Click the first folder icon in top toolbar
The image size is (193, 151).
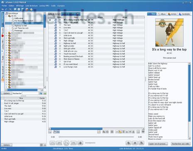[2, 10]
